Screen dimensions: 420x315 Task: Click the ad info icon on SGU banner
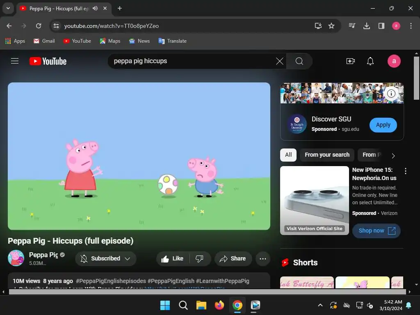391,94
